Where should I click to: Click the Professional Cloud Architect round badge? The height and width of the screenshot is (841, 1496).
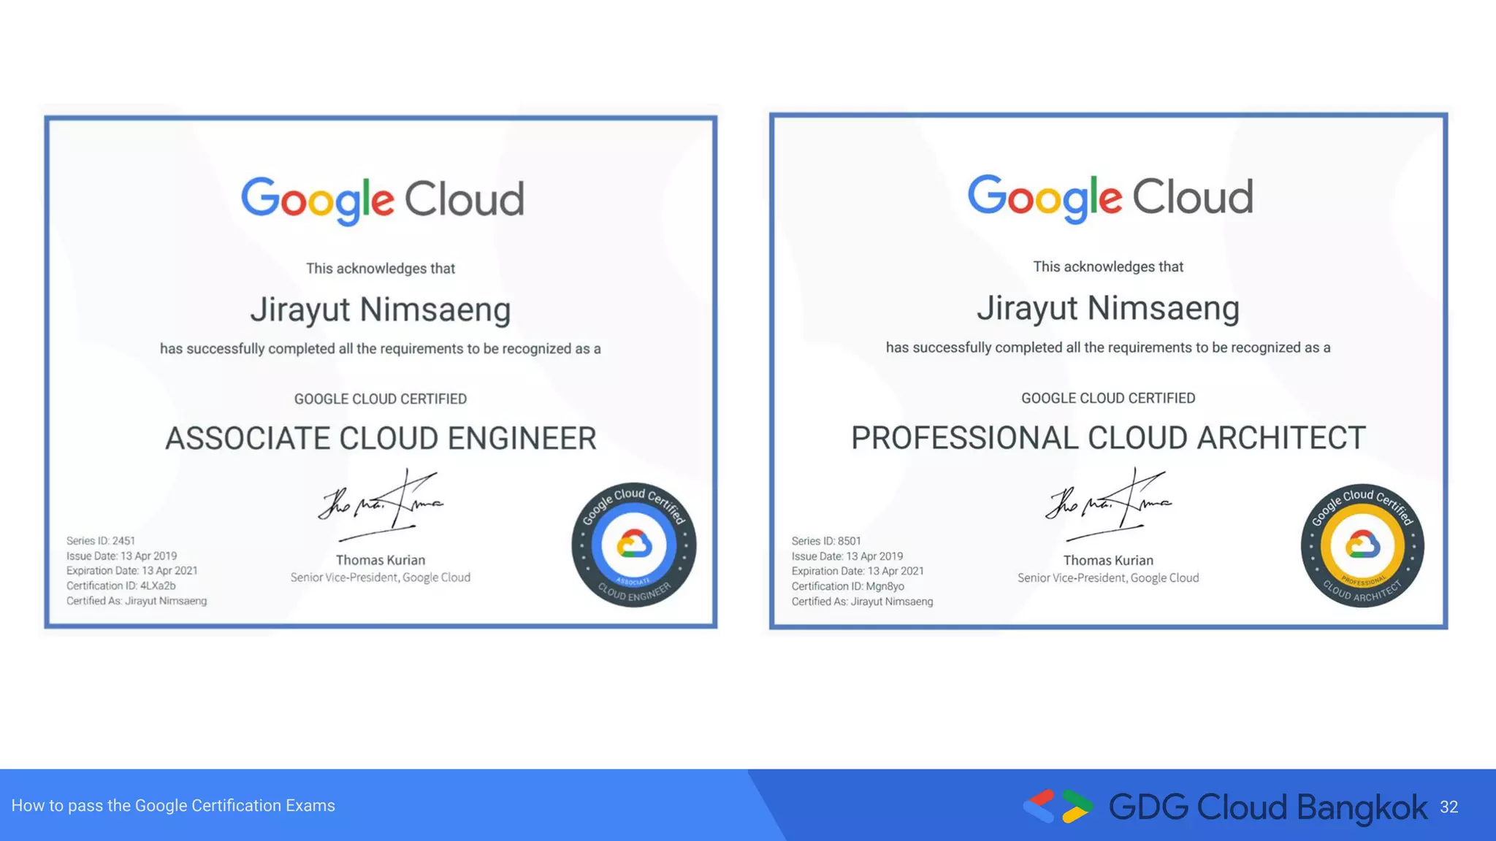tap(1362, 545)
